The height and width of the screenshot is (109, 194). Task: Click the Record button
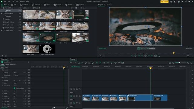(x=36, y=8)
